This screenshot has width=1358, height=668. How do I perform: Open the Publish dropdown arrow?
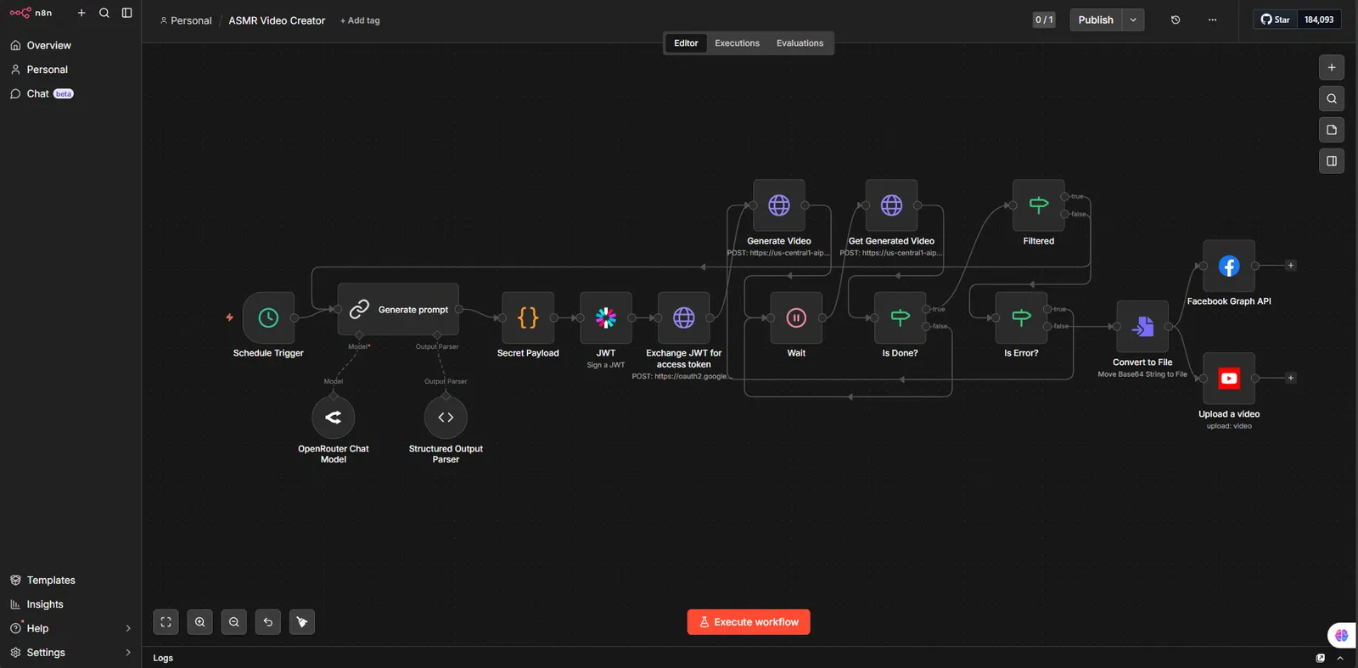pyautogui.click(x=1133, y=20)
